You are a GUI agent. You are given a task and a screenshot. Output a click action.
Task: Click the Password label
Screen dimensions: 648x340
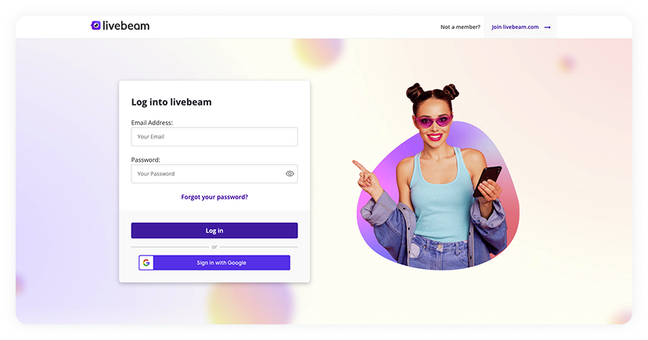pyautogui.click(x=146, y=159)
